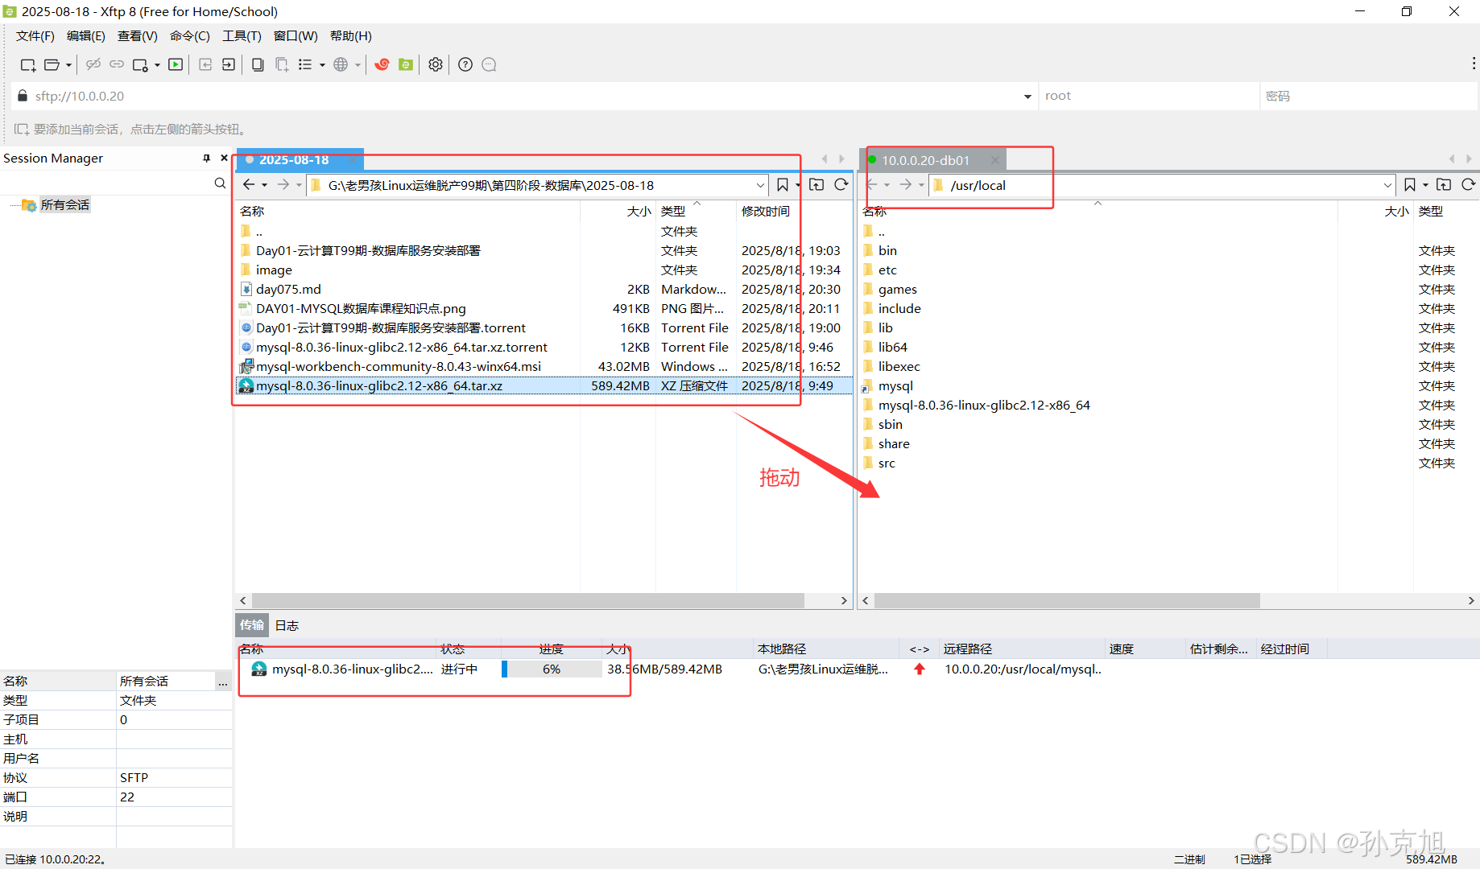Select the remote libexec folder

[x=899, y=366]
